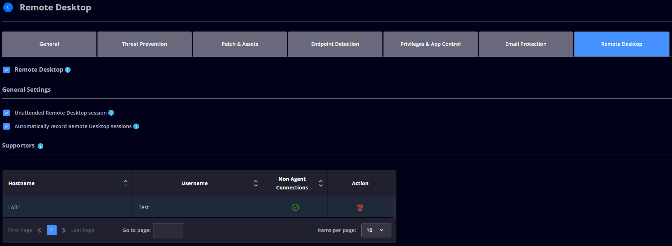The width and height of the screenshot is (672, 246).
Task: Click green check icon in LAB1 row
Action: [x=295, y=207]
